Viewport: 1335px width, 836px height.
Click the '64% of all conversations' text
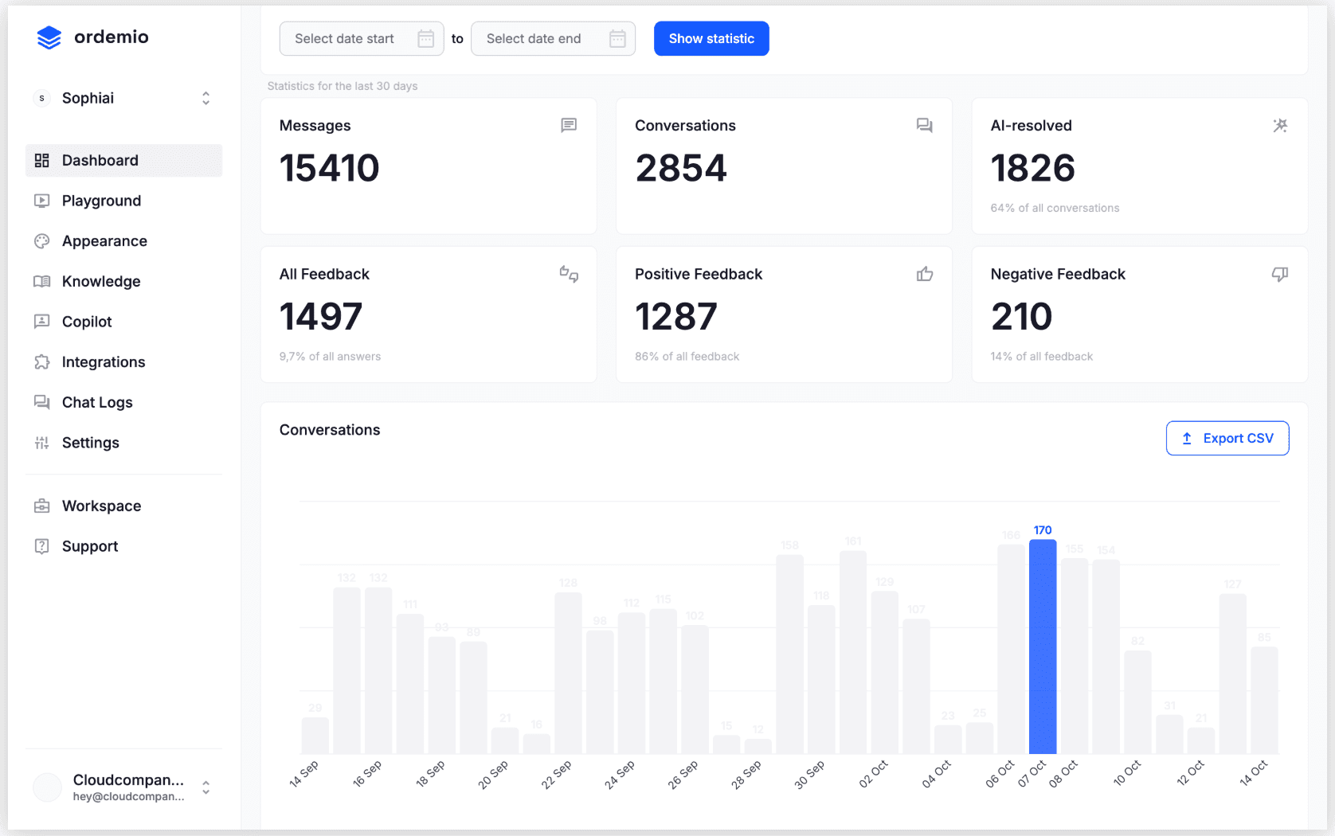(x=1055, y=208)
